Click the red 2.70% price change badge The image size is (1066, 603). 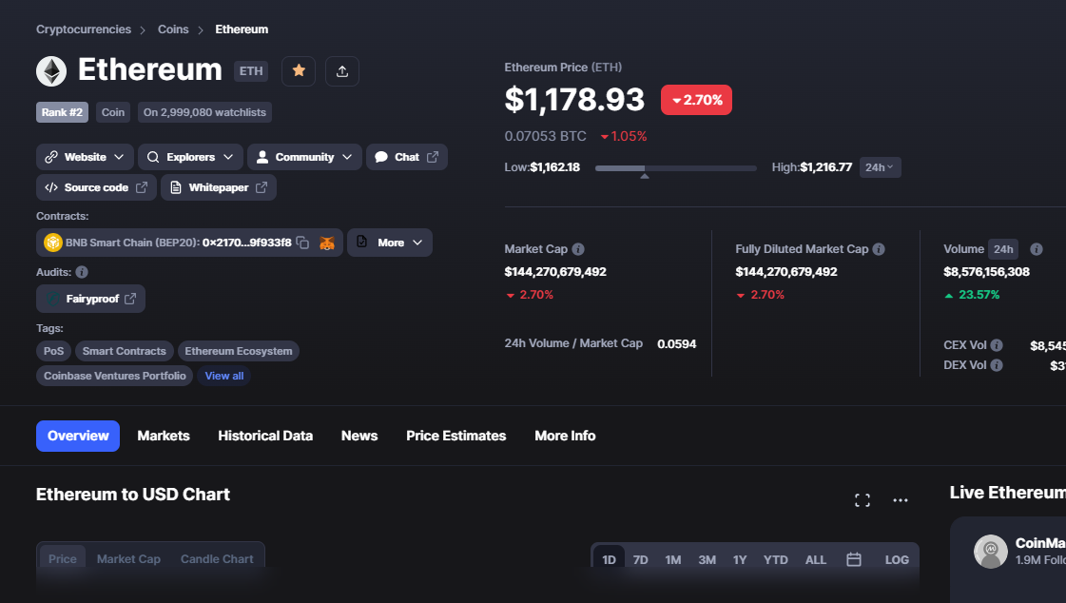(696, 100)
